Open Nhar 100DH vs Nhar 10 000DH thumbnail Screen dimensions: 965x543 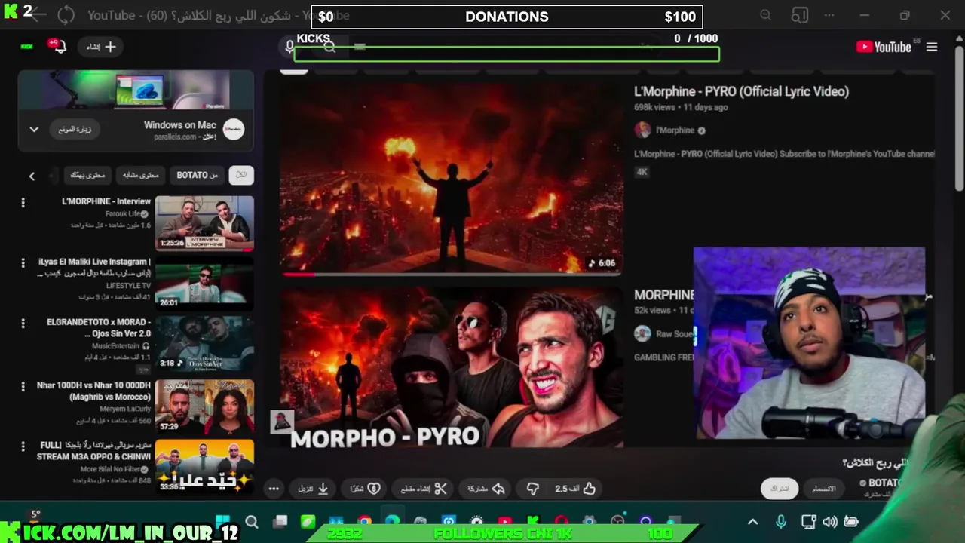204,406
